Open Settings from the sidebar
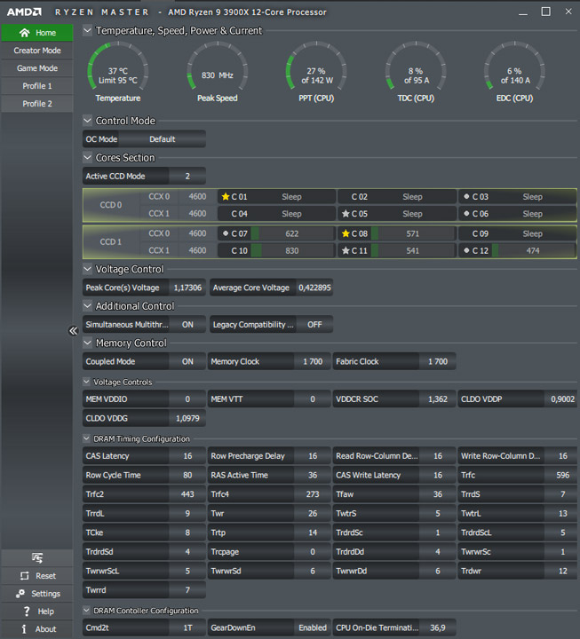Screen dimensions: 580x639 coord(37,594)
